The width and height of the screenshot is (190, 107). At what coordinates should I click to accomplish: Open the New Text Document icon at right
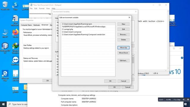172,21
